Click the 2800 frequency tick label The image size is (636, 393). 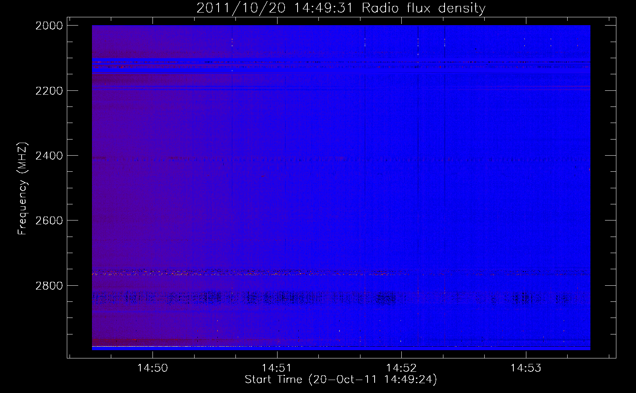(x=49, y=286)
